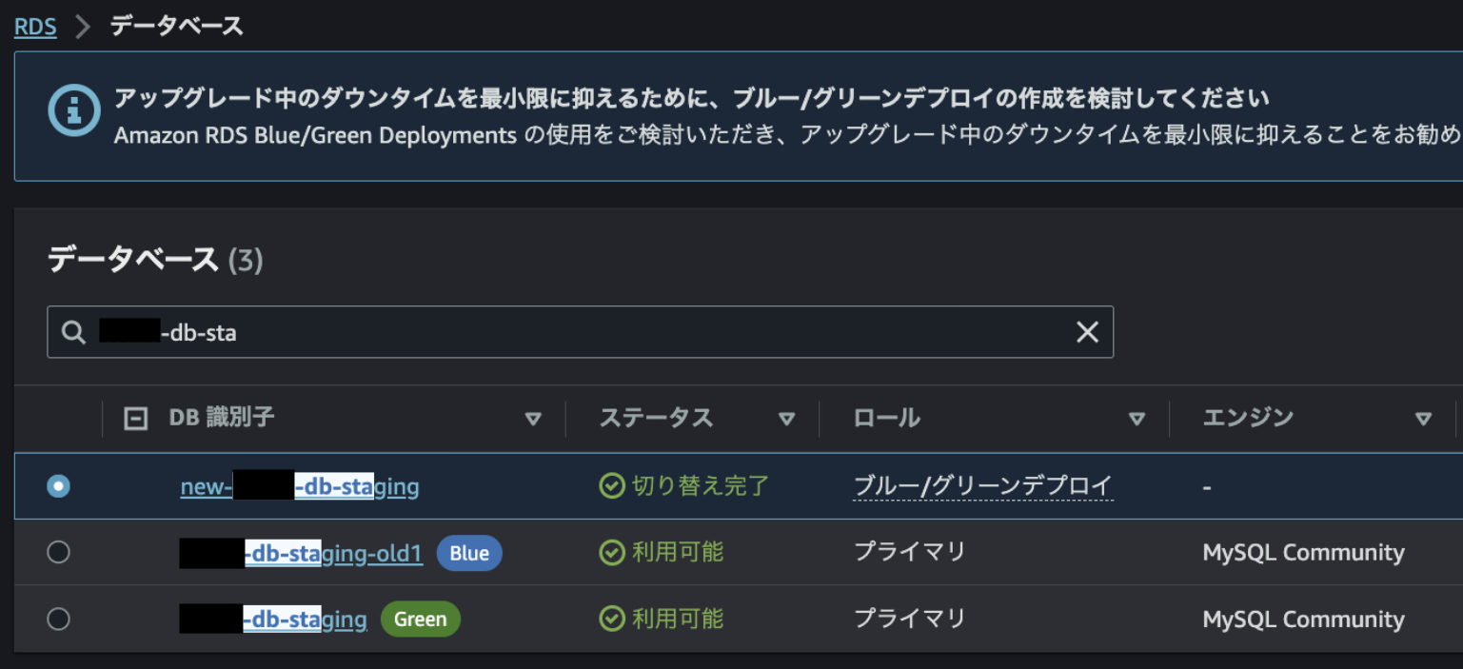Click the search magnifier icon

tap(73, 332)
